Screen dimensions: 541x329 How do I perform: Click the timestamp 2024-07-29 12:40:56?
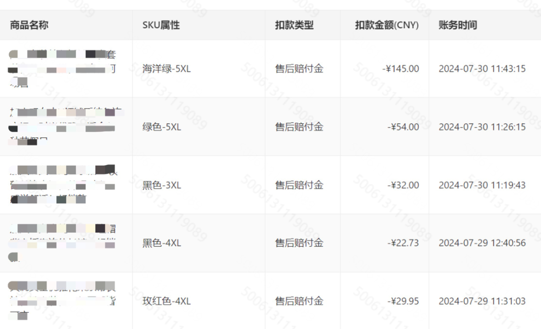[x=482, y=243]
